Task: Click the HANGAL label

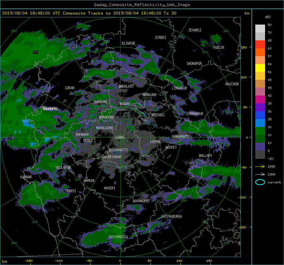Action: click(89, 181)
